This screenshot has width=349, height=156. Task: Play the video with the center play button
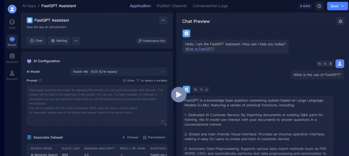coord(179,95)
